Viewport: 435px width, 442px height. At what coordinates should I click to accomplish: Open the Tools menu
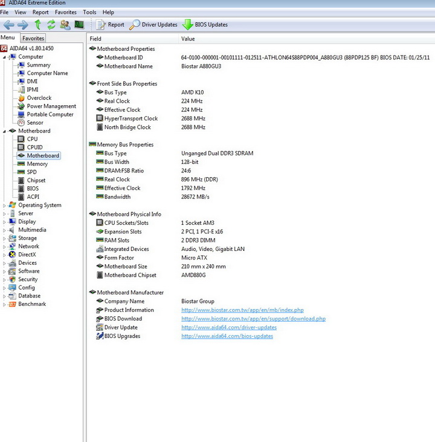89,13
